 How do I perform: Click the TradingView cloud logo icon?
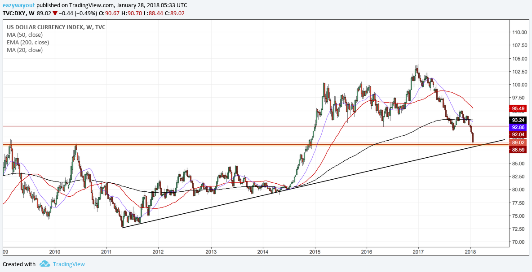click(44, 264)
